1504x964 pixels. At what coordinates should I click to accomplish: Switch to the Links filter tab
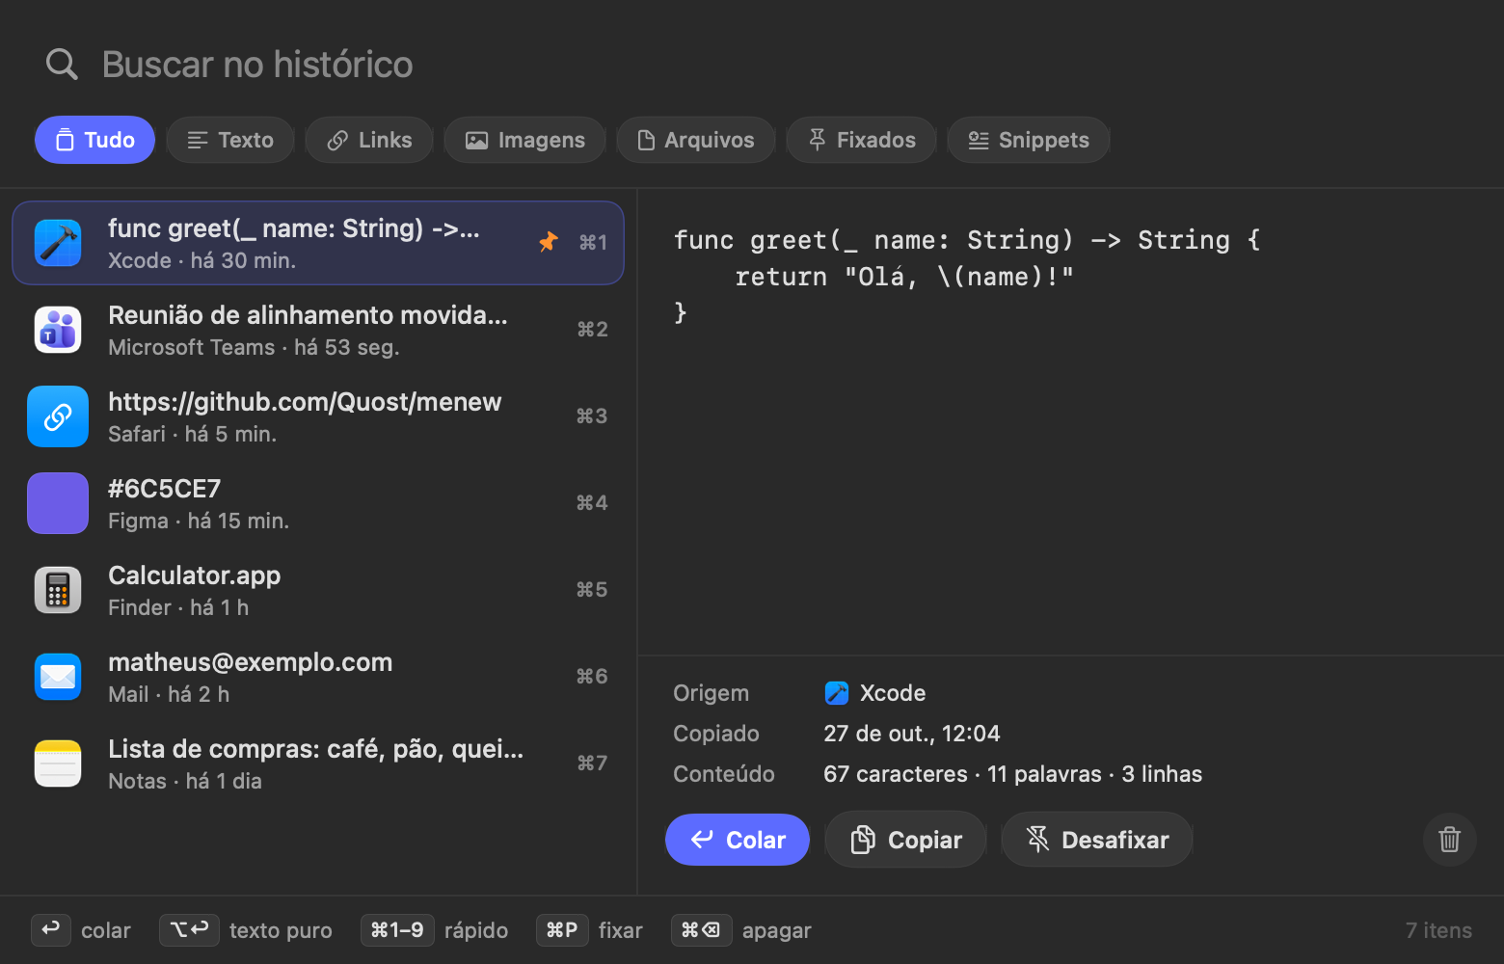pyautogui.click(x=369, y=140)
